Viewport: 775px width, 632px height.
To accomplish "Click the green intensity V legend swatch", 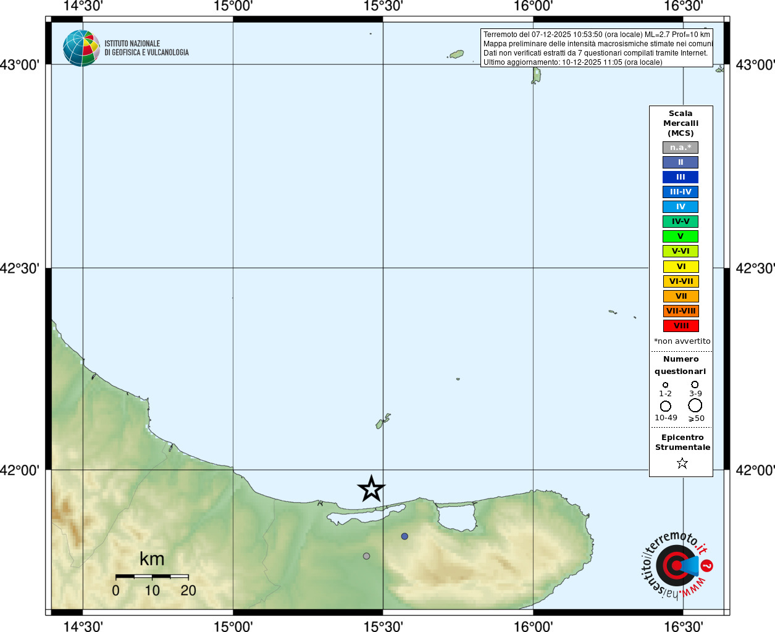I will [x=681, y=236].
